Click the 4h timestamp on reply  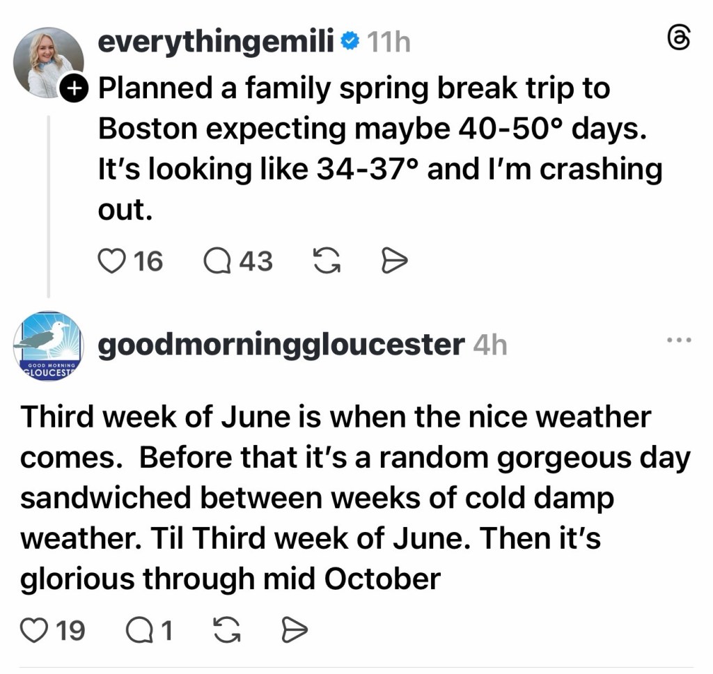489,345
